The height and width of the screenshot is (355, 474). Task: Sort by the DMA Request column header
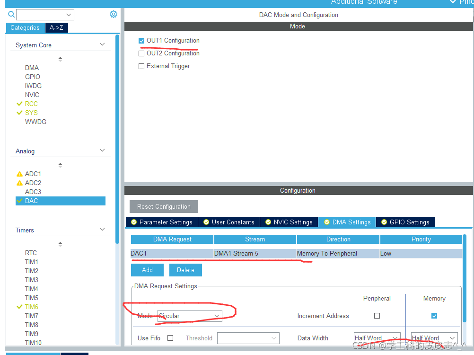(x=172, y=239)
